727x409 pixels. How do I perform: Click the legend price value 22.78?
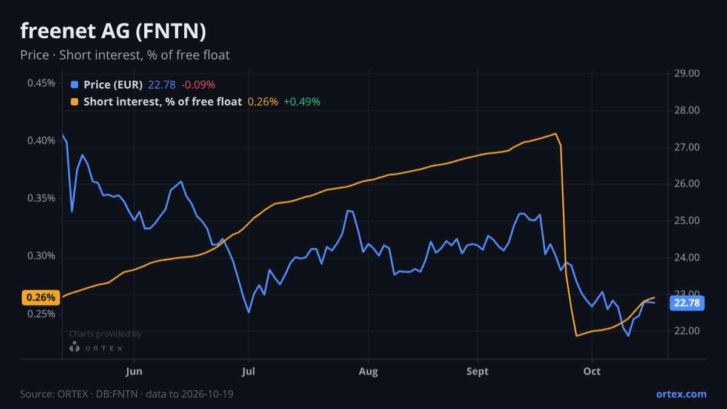coord(162,85)
